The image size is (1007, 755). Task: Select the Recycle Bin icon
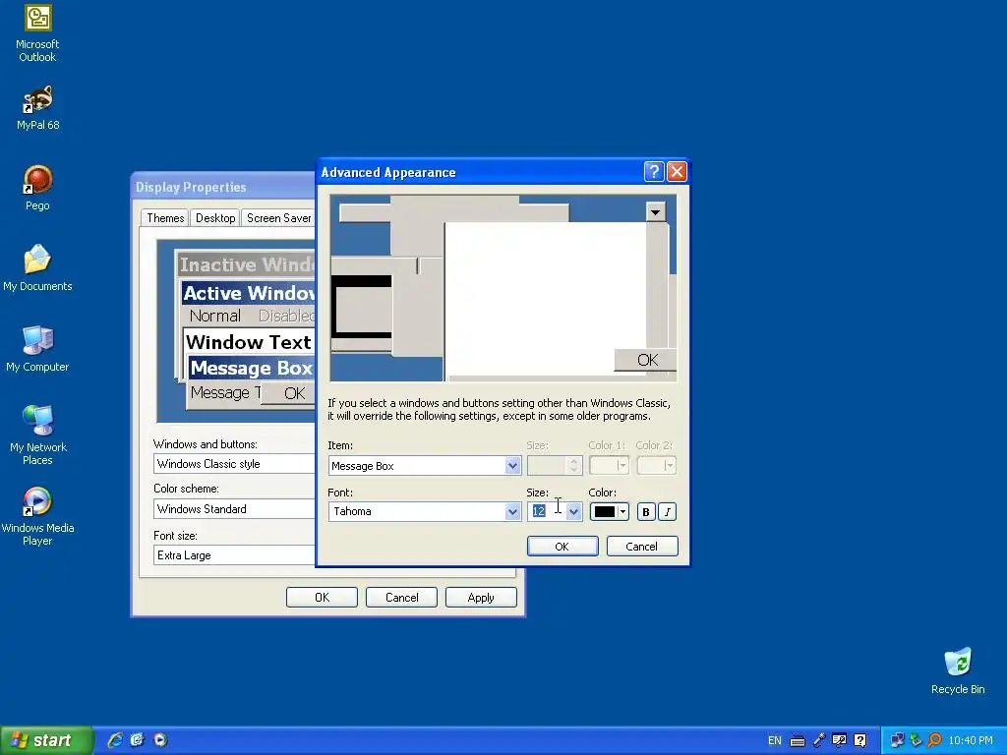958,671
